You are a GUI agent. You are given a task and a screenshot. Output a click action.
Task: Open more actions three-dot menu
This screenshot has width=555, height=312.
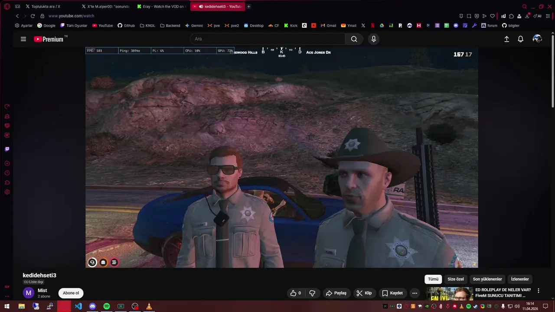415,293
